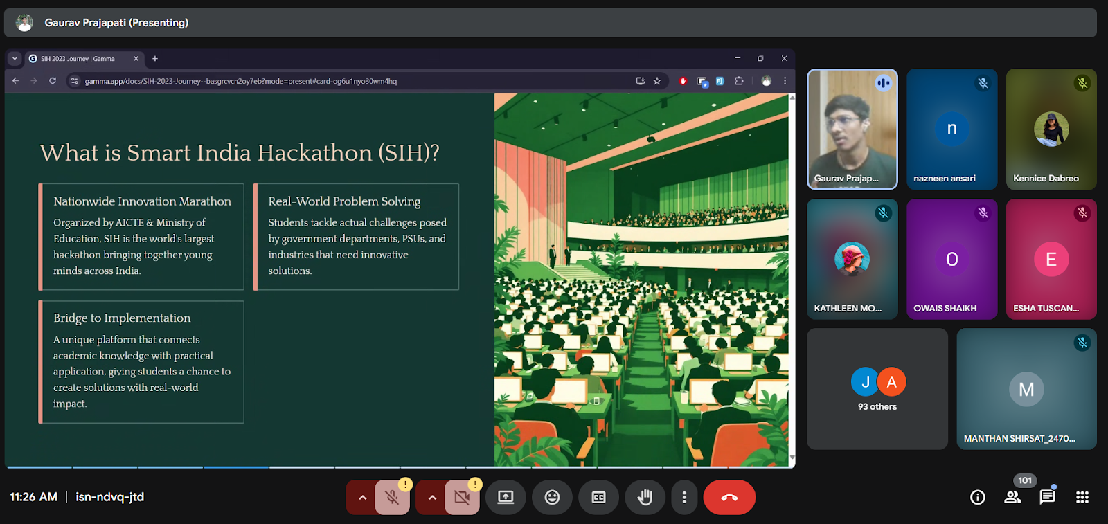Viewport: 1108px width, 524px height.
Task: View site information icon beside the URL
Action: [75, 81]
